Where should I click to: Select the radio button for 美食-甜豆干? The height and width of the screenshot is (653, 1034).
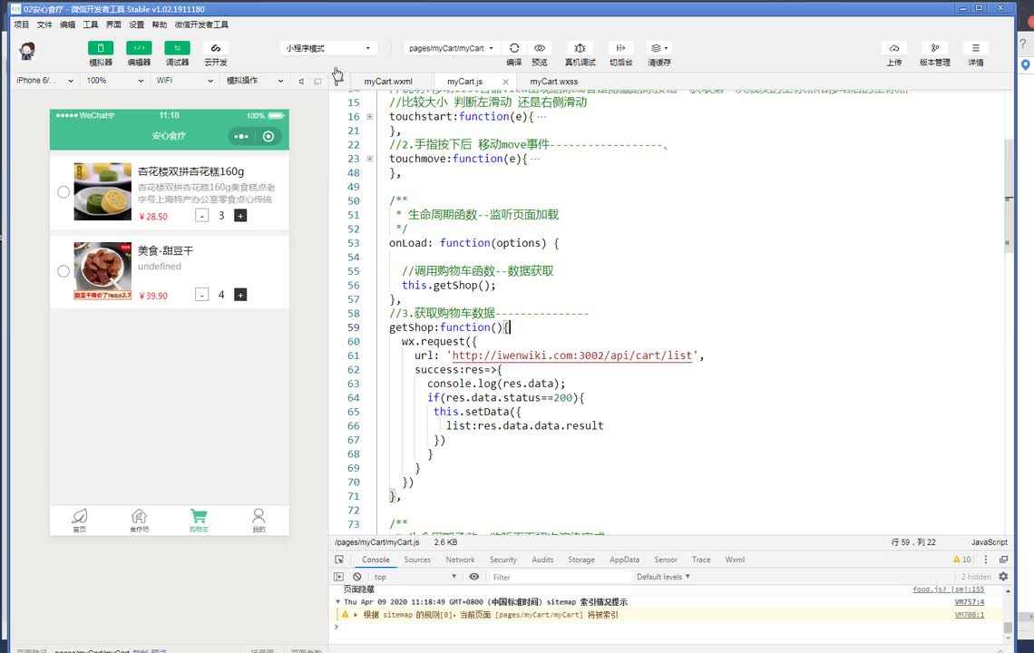63,271
